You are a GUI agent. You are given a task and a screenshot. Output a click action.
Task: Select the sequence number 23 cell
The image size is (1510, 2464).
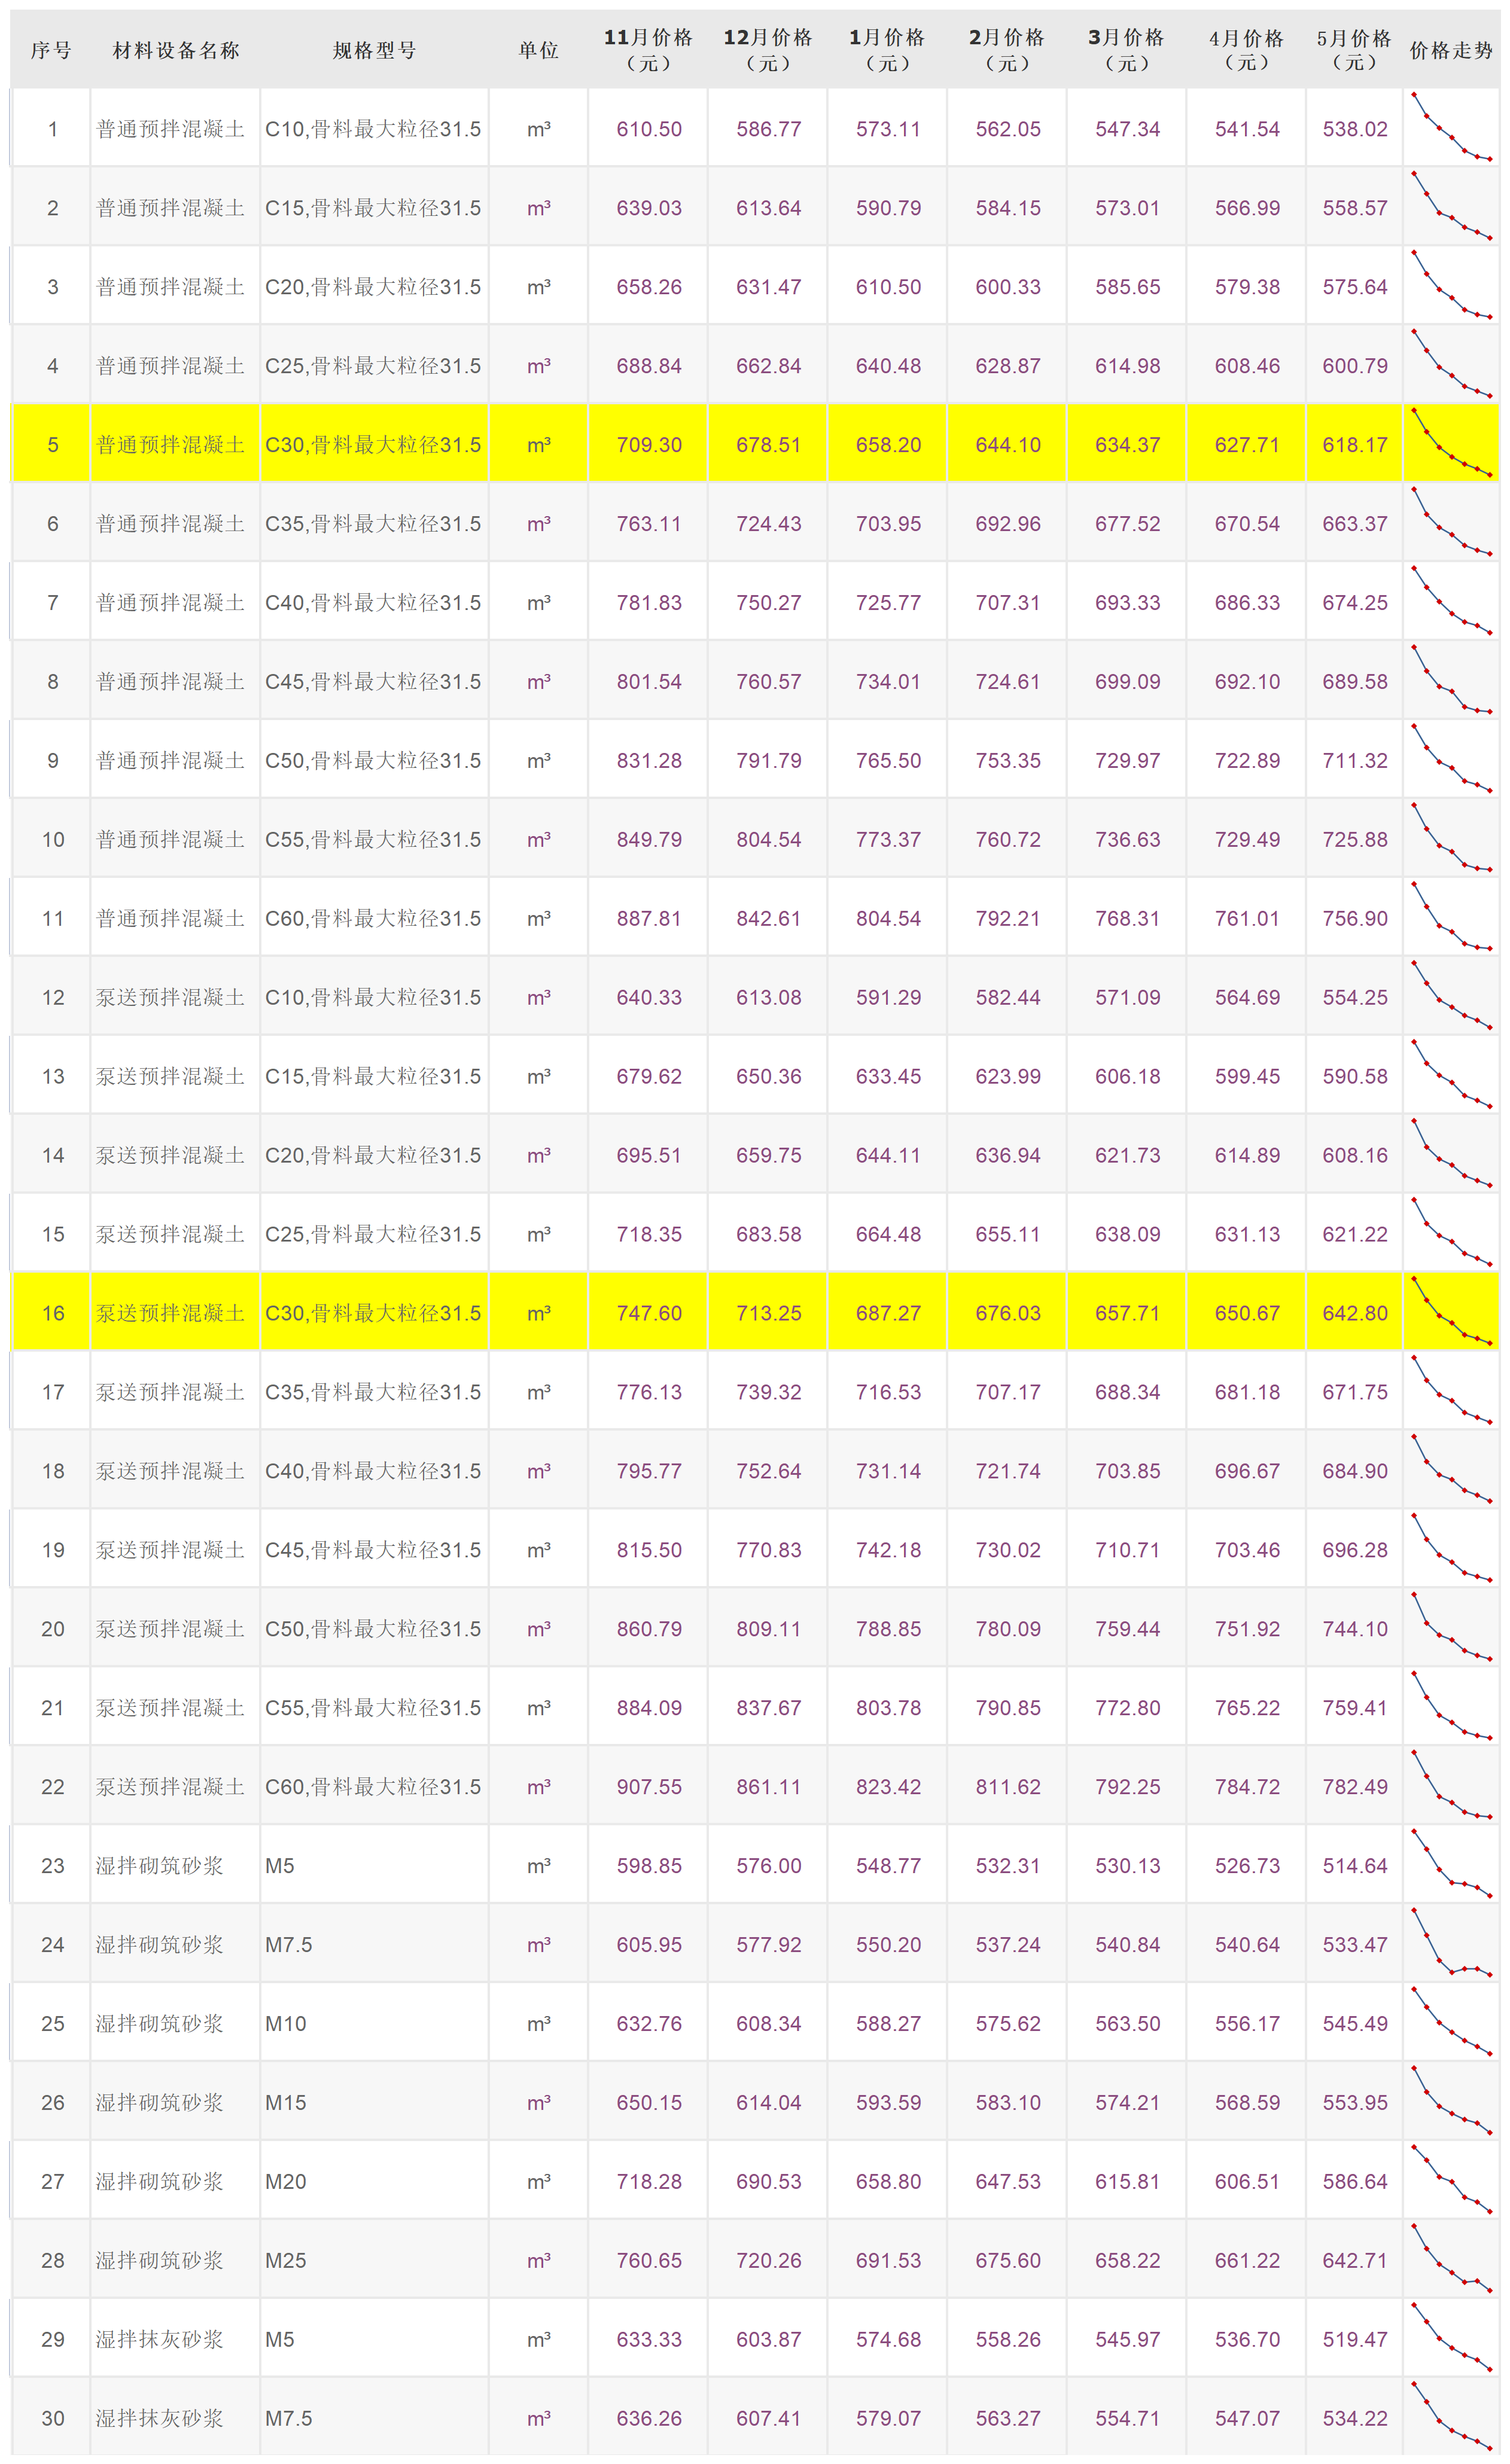coord(52,1865)
